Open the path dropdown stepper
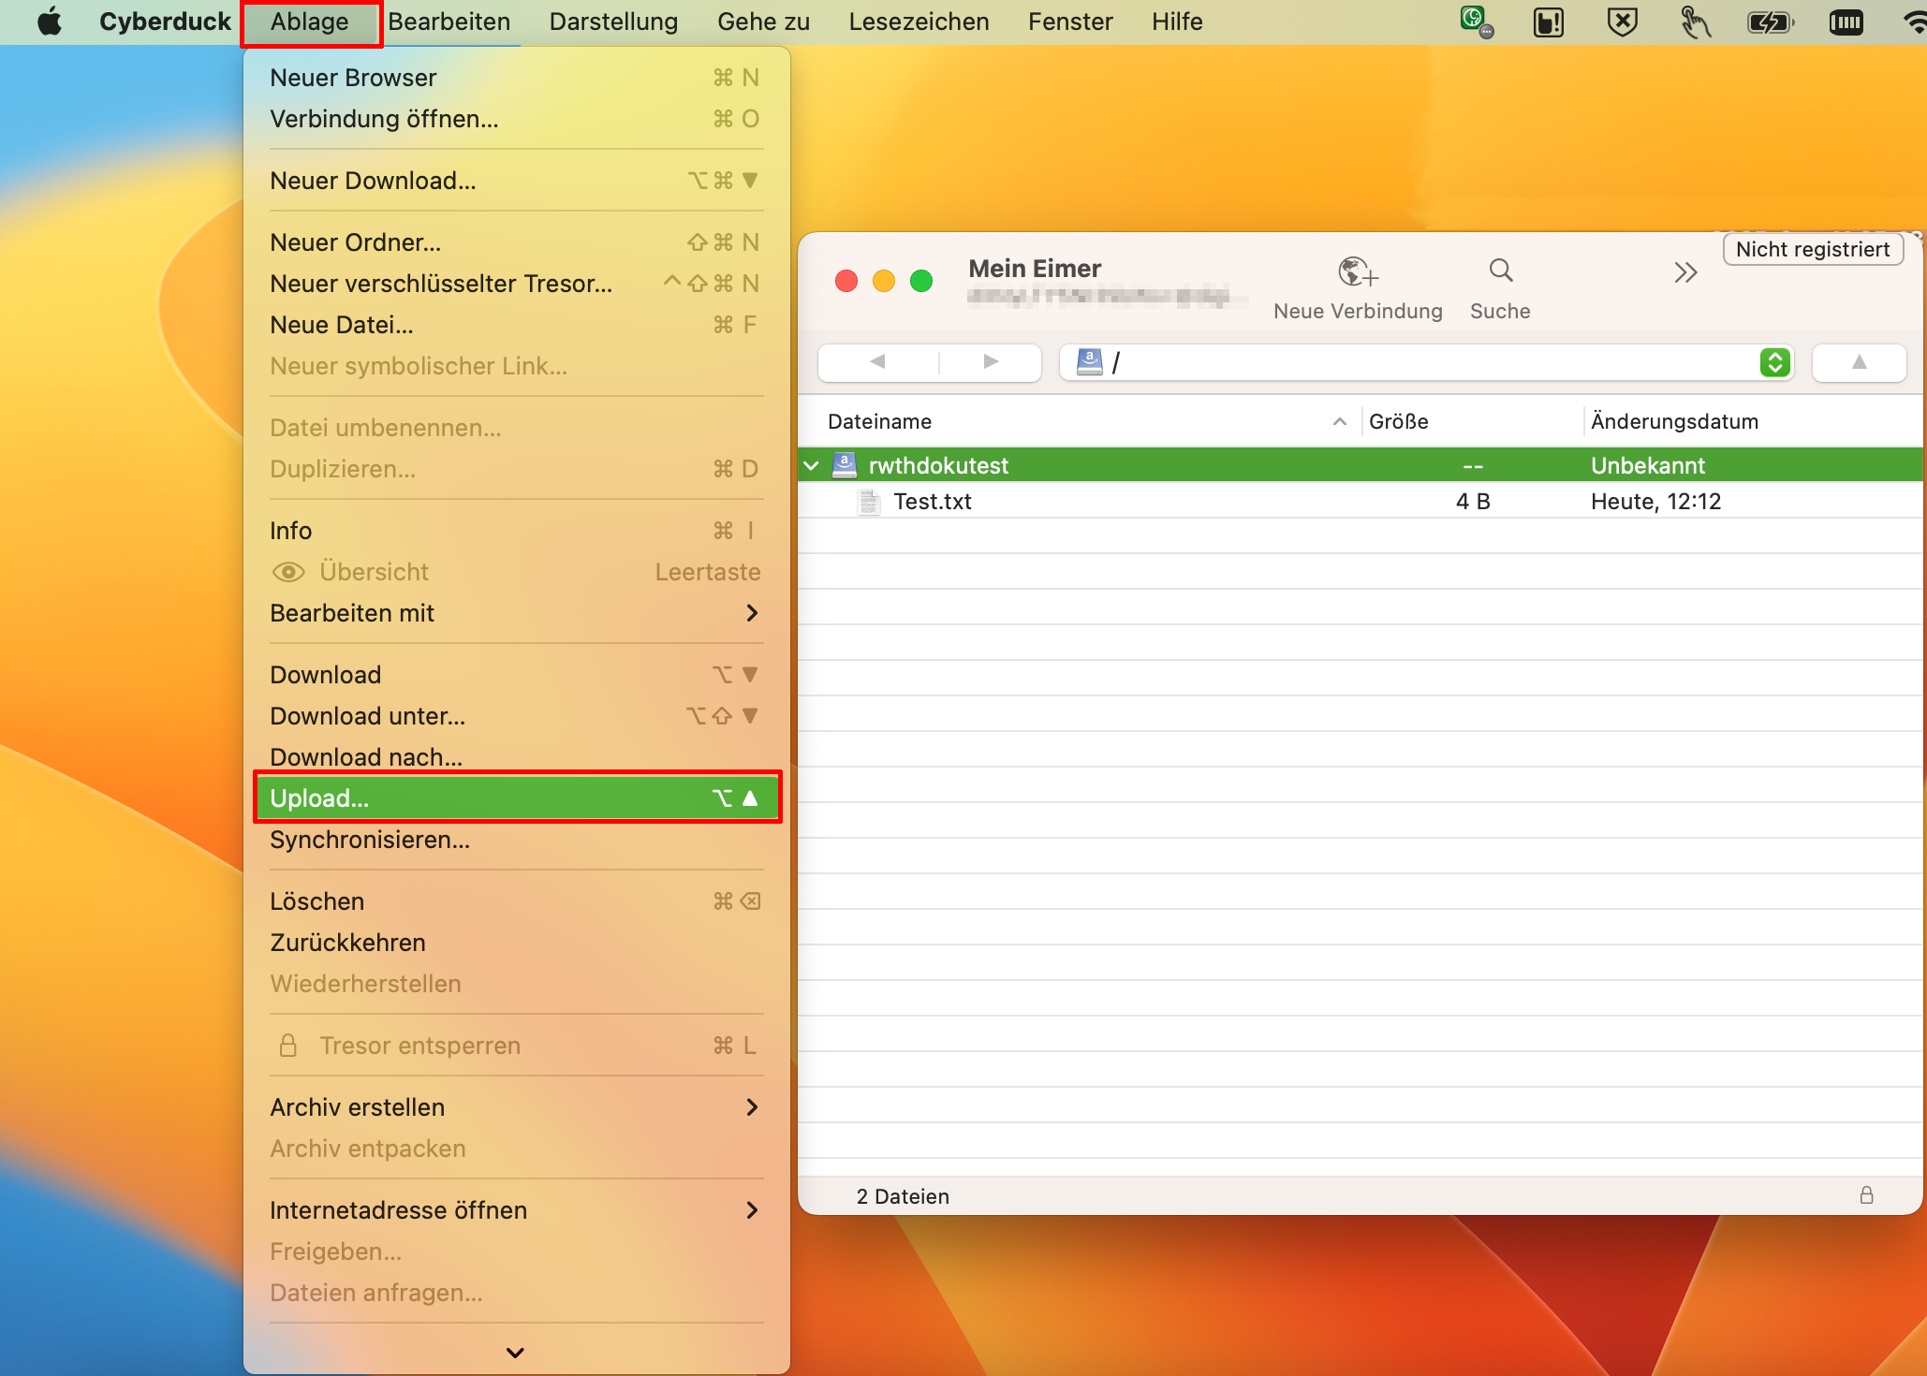This screenshot has height=1376, width=1927. point(1774,362)
